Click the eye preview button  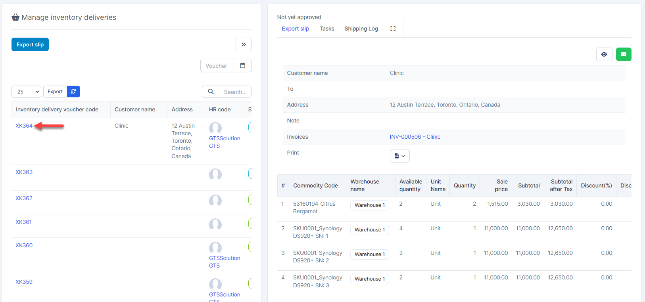pyautogui.click(x=604, y=54)
